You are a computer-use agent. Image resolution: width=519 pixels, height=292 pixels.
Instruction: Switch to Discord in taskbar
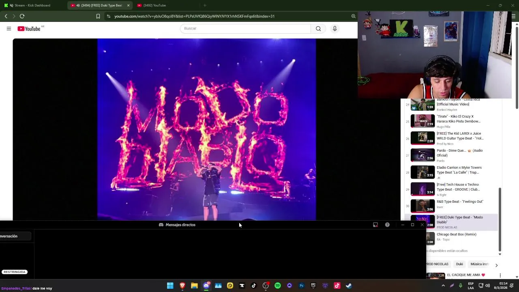click(x=206, y=286)
